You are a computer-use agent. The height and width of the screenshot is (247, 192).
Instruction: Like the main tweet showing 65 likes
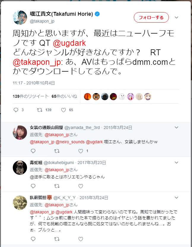click(x=64, y=110)
